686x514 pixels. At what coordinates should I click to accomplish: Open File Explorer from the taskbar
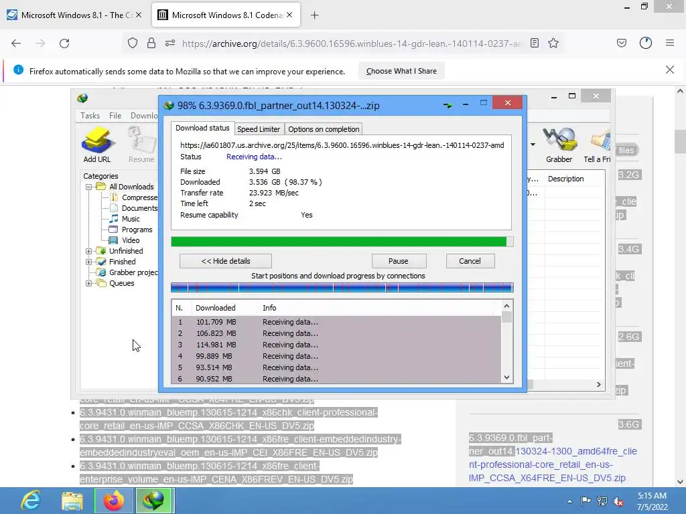click(x=72, y=501)
